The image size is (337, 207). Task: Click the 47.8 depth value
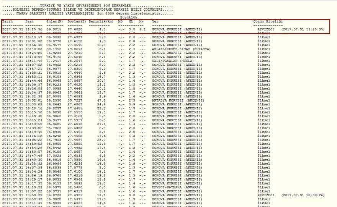coord(101,101)
